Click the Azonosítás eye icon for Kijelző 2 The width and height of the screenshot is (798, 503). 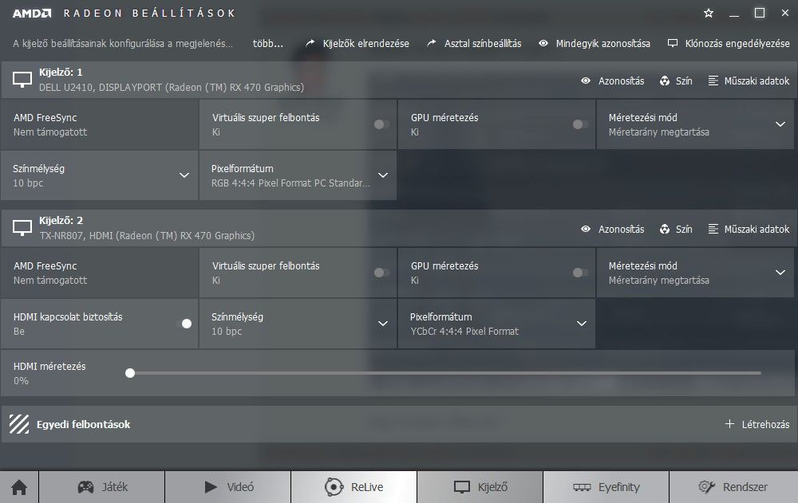tap(586, 229)
